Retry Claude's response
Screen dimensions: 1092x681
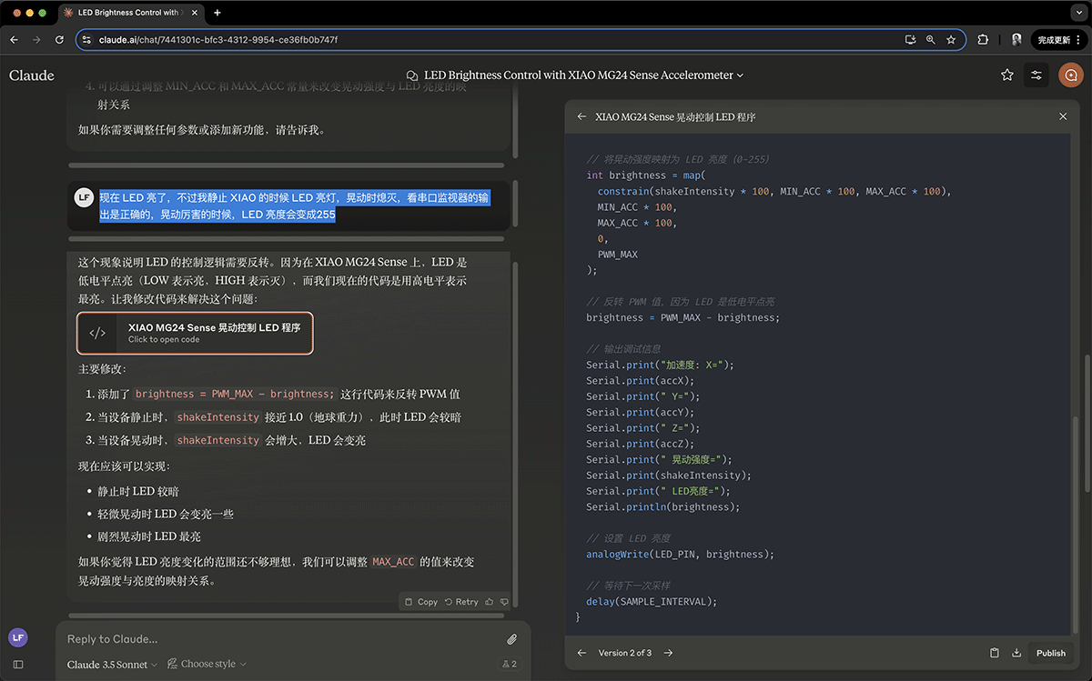click(x=460, y=602)
